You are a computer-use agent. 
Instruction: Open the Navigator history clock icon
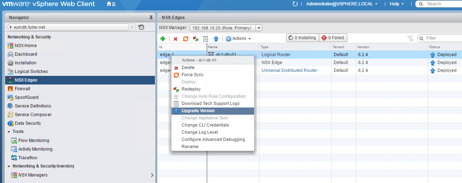click(x=141, y=27)
